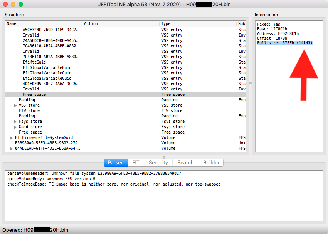Screen dimensions: 328x234
Task: Click the Opened file status bar text
Action: (x=35, y=230)
